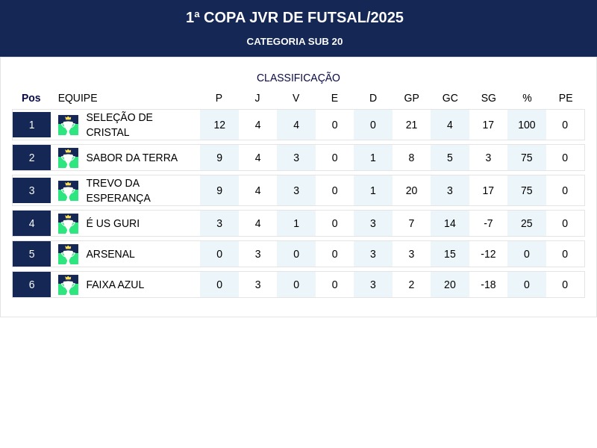
Task: Click the SG column header
Action: pyautogui.click(x=488, y=98)
